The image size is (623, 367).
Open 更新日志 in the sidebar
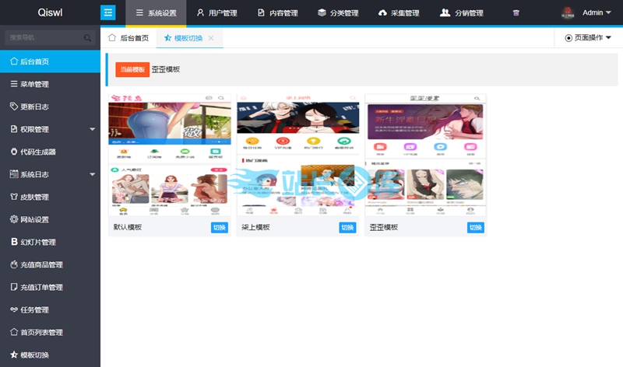tap(34, 107)
